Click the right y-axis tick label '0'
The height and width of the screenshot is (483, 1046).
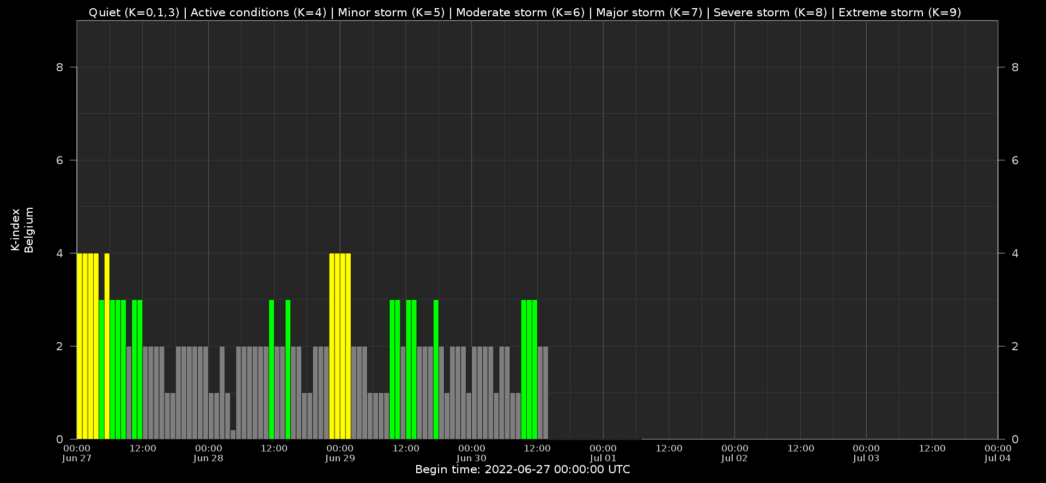1015,439
